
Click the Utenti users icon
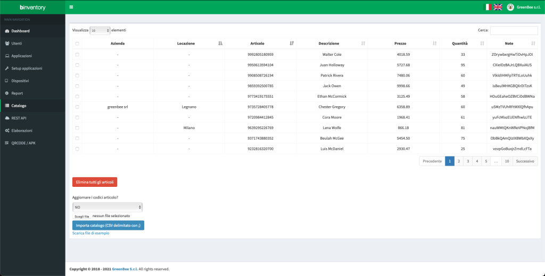point(6,44)
